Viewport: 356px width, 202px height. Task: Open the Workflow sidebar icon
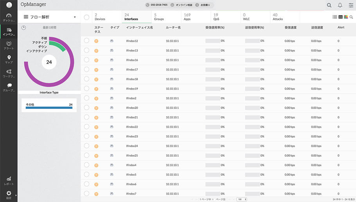click(9, 73)
